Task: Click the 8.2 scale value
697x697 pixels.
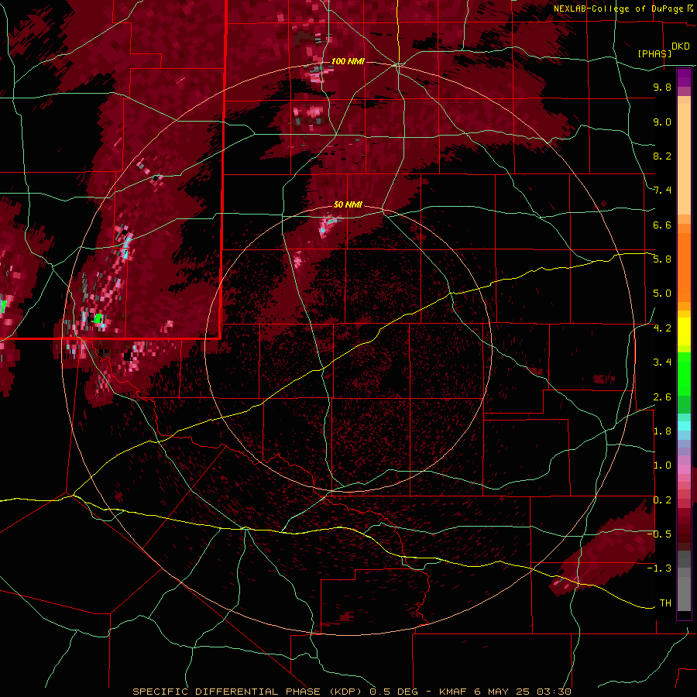Action: 662,156
